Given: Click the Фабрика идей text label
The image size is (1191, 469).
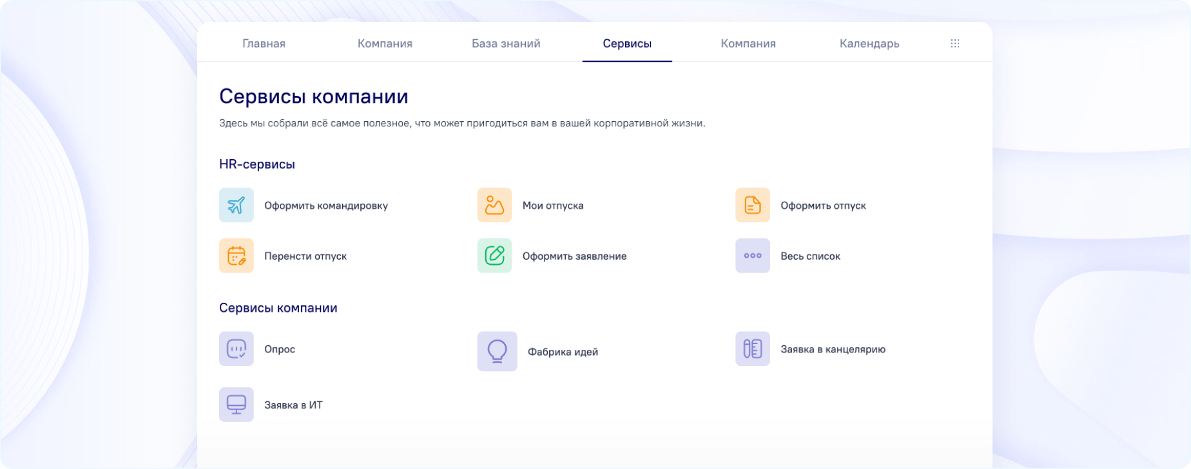Looking at the screenshot, I should [x=563, y=352].
